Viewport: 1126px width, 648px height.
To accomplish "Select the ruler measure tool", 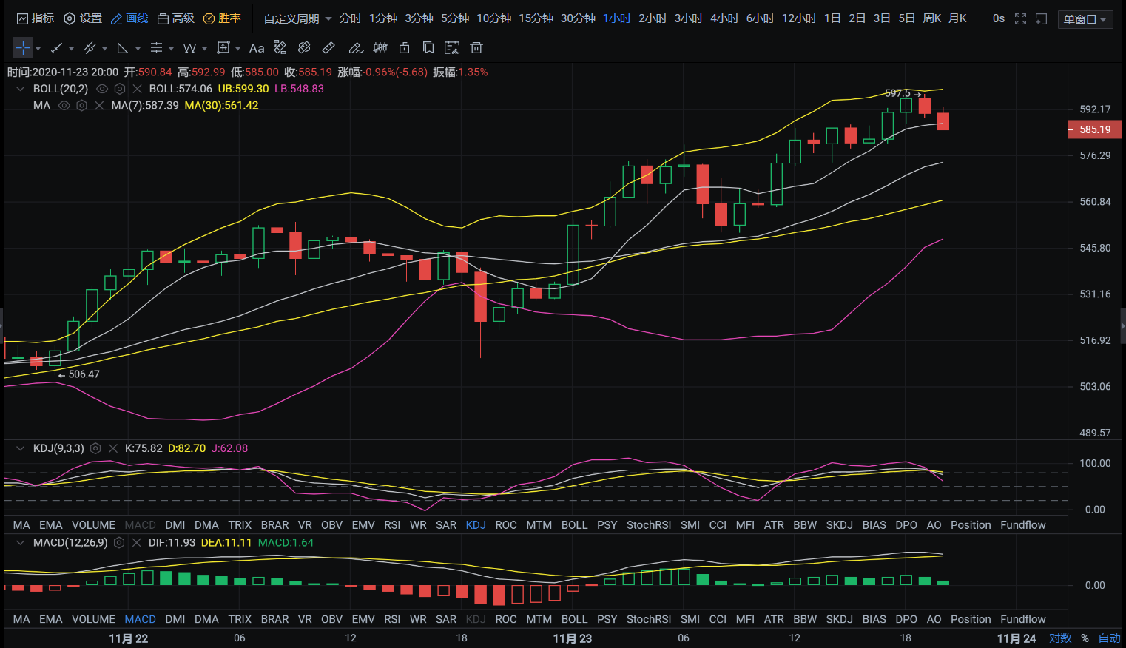I will [328, 48].
